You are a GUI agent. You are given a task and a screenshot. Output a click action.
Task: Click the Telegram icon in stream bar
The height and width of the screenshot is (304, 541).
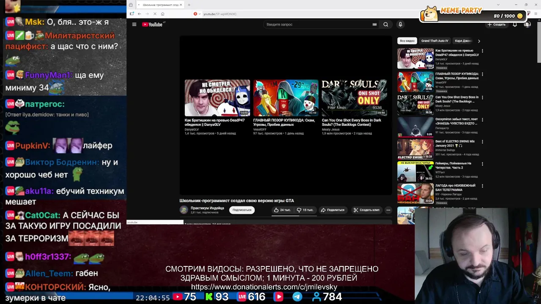click(298, 297)
